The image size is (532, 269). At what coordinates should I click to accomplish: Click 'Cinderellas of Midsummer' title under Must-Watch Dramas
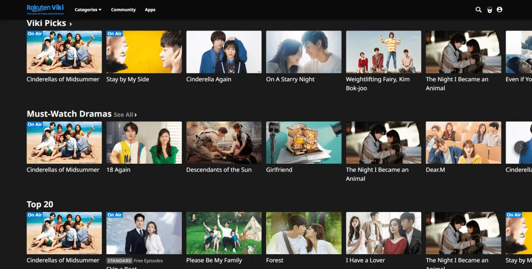point(63,170)
